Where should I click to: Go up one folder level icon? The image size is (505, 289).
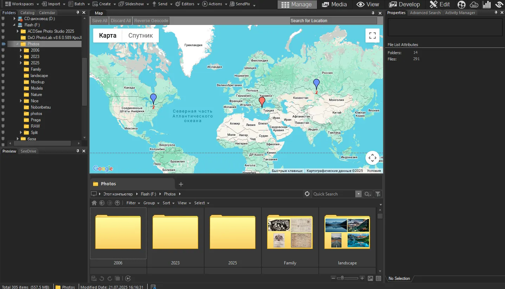117,203
